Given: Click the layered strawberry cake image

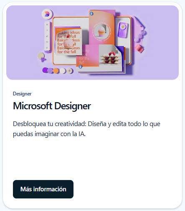Looking at the screenshot, I should point(111,58).
